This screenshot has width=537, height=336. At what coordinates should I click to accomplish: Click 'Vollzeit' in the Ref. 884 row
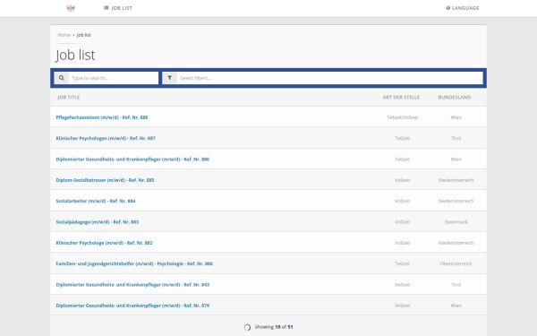[x=403, y=201]
